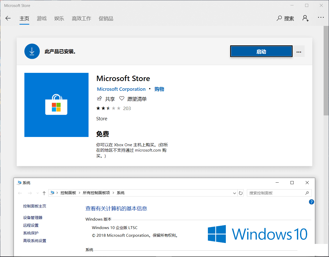Click the Store vertical scrollbar thumb
Image resolution: width=329 pixels, height=257 pixels.
click(x=326, y=71)
